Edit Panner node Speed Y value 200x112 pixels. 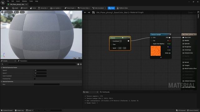click(x=124, y=48)
